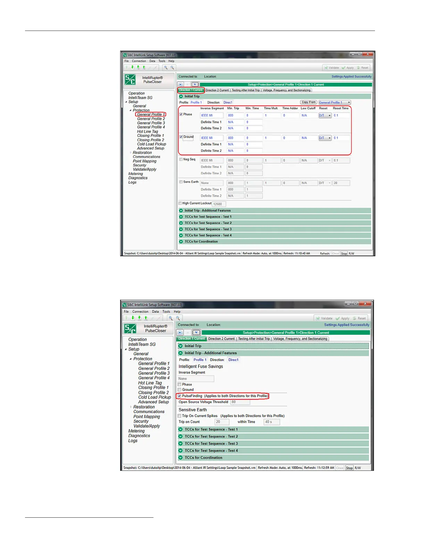Expand the Restoration tree node in the upper window
The image size is (425, 550).
[x=131, y=152]
